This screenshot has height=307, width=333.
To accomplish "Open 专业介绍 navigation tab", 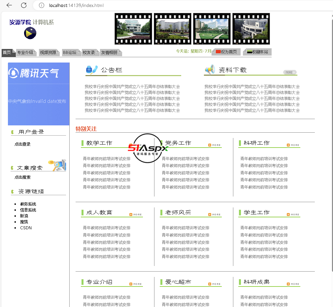I will [x=26, y=53].
